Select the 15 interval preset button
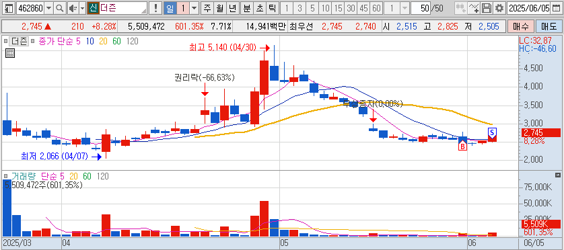Image resolution: width=564 pixels, height=250 pixels. click(338, 8)
